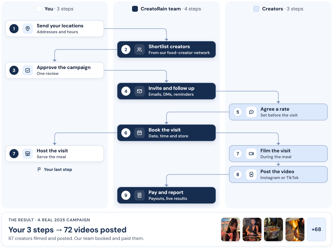The width and height of the screenshot is (333, 249).
Task: Click the navy legend swatch beside CreatoRain team
Action: [x=135, y=9]
